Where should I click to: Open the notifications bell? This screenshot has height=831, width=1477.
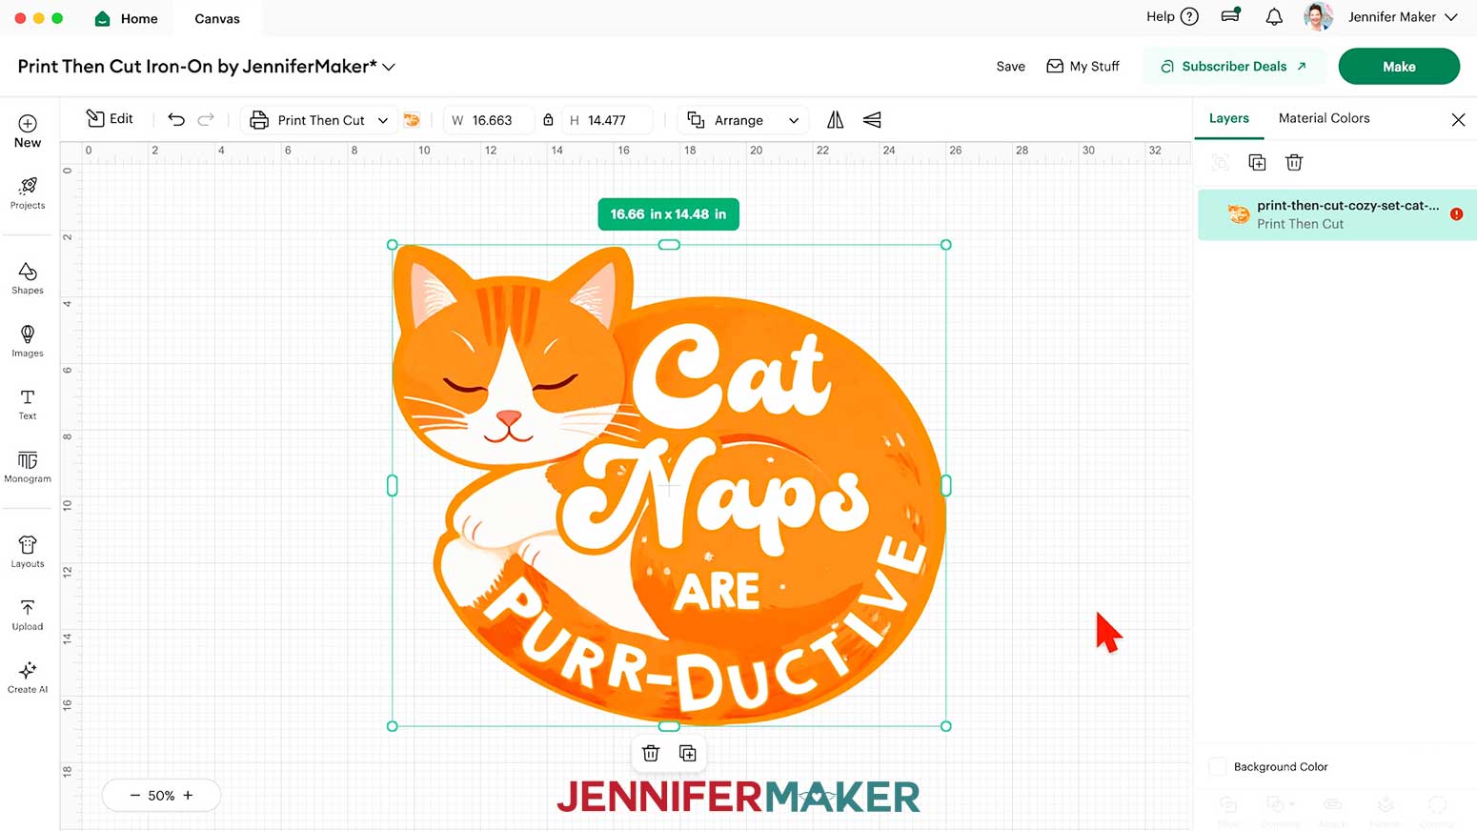click(x=1274, y=17)
